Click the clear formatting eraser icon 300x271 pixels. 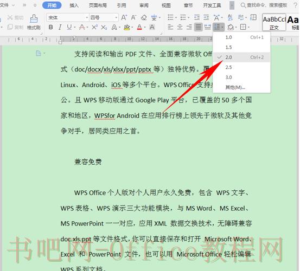pyautogui.click(x=144, y=18)
